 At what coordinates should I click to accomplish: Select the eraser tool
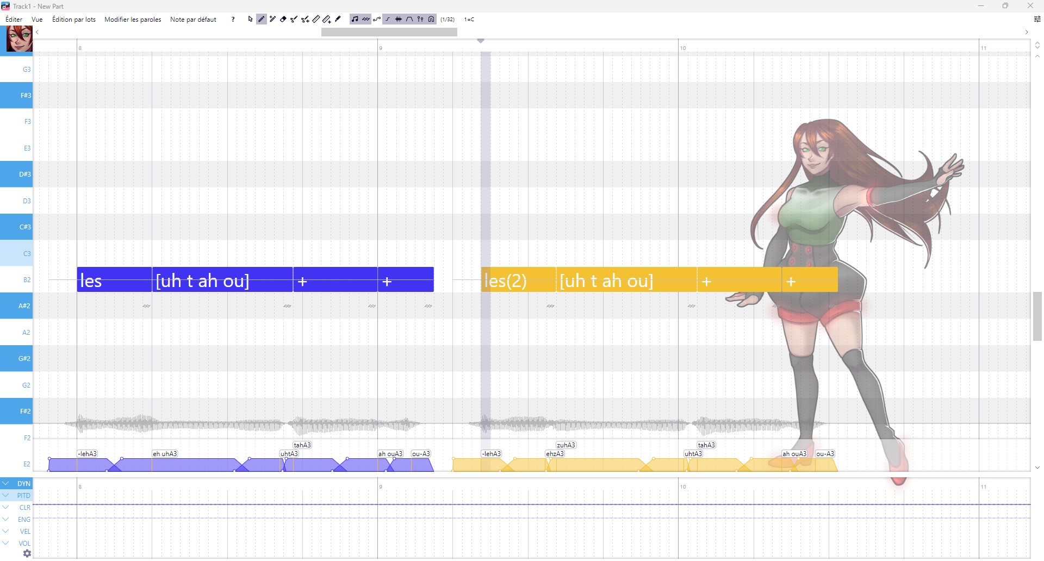point(283,19)
